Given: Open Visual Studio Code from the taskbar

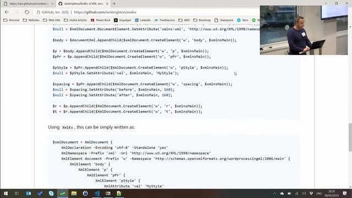Looking at the screenshot, I should [97, 193].
